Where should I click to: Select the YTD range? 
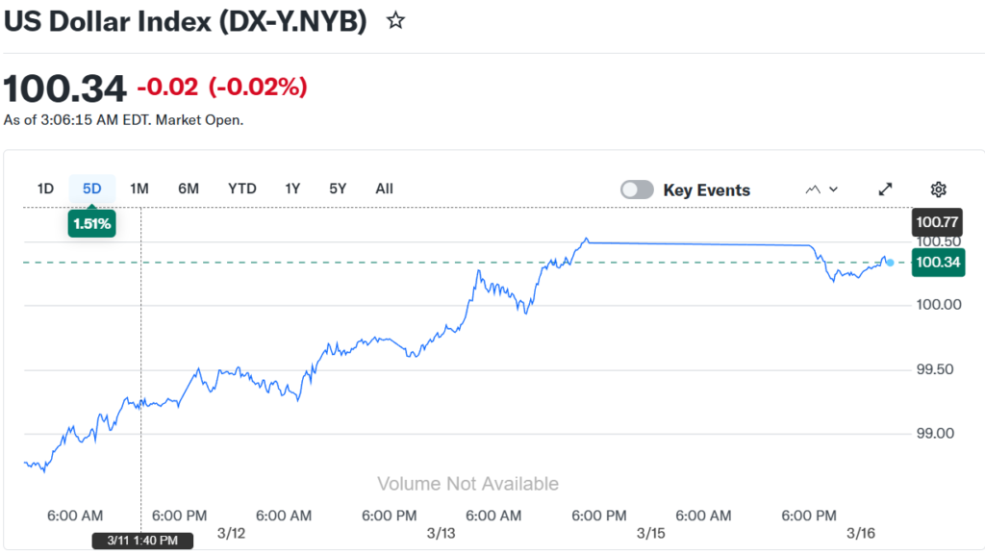[x=242, y=189]
